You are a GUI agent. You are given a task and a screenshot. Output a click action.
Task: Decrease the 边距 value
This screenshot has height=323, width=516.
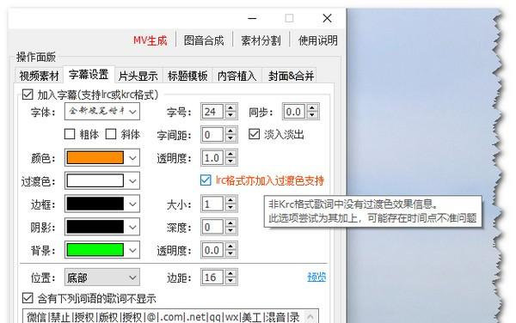point(230,281)
